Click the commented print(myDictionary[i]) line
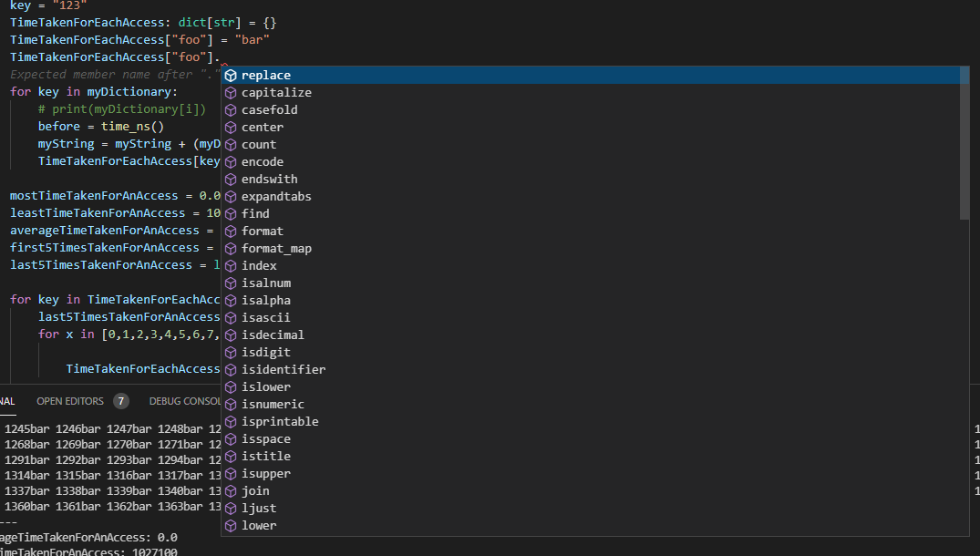The height and width of the screenshot is (556, 980). coord(120,108)
